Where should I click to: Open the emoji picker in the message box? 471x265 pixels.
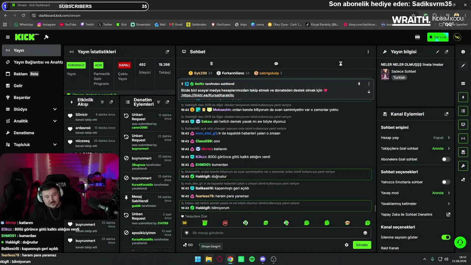pyautogui.click(x=365, y=233)
